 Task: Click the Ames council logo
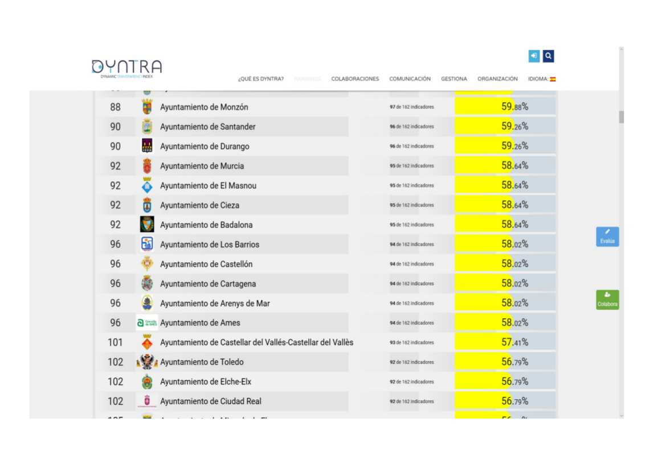(147, 323)
